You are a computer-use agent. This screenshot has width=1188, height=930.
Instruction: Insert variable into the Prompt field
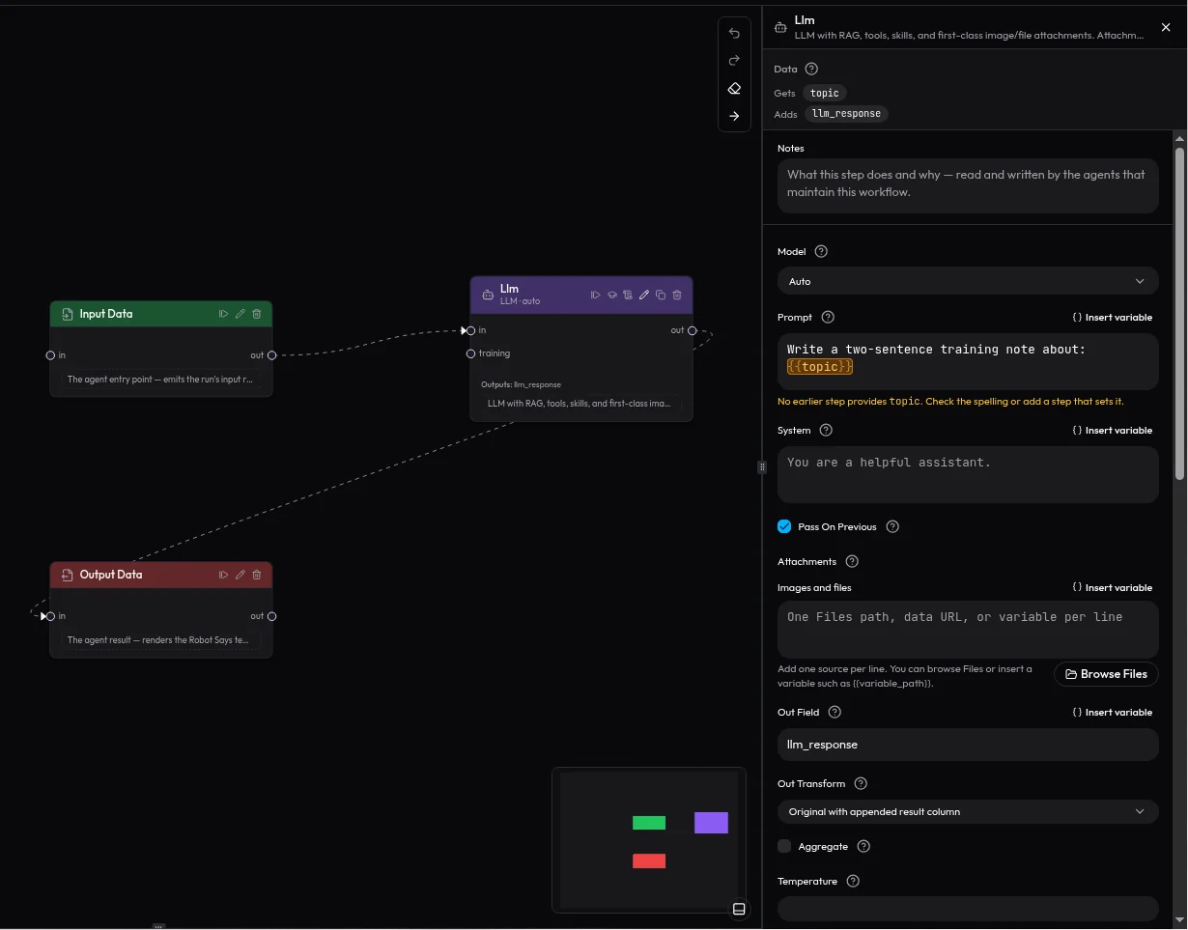(x=1113, y=317)
